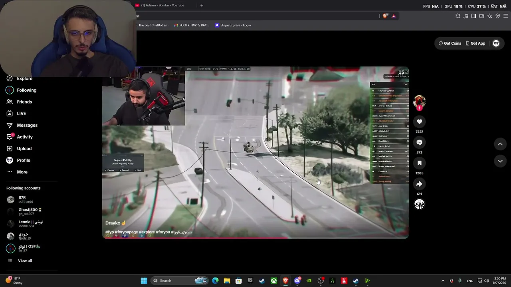The height and width of the screenshot is (287, 511).
Task: Expand the More options menu
Action: tap(17, 172)
